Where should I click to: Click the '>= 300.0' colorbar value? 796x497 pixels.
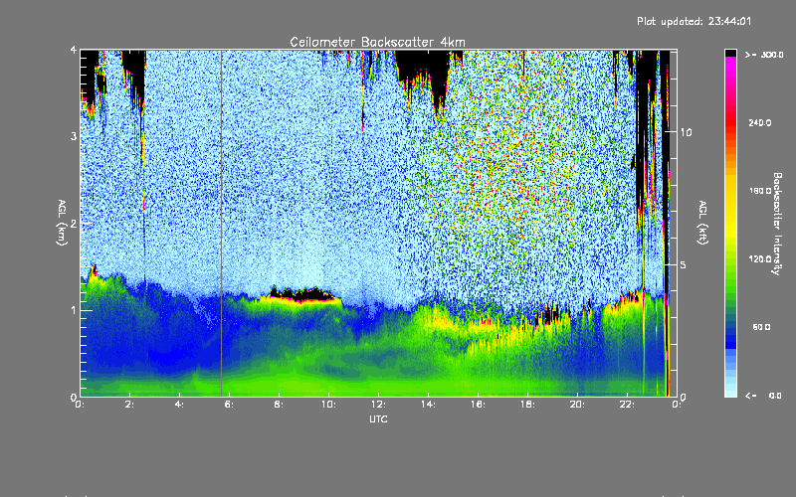[764, 55]
